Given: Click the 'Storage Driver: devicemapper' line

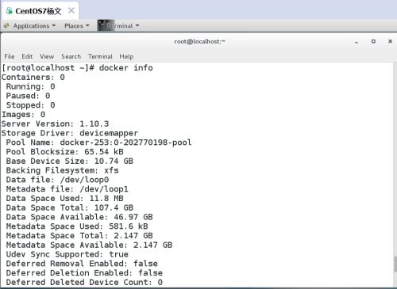Looking at the screenshot, I should [x=70, y=133].
